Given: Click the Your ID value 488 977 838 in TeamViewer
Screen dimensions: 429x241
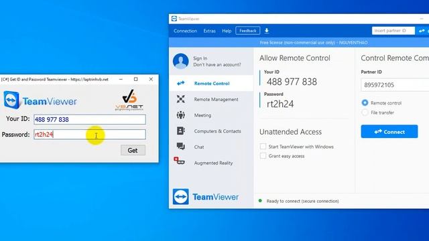Looking at the screenshot, I should 292,82.
